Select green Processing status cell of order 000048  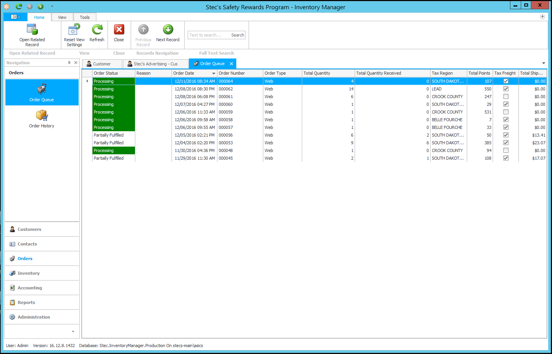coord(114,150)
